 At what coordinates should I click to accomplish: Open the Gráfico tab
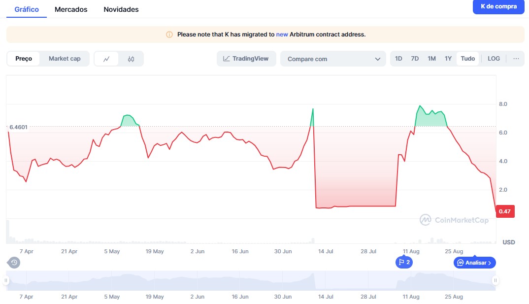point(27,9)
